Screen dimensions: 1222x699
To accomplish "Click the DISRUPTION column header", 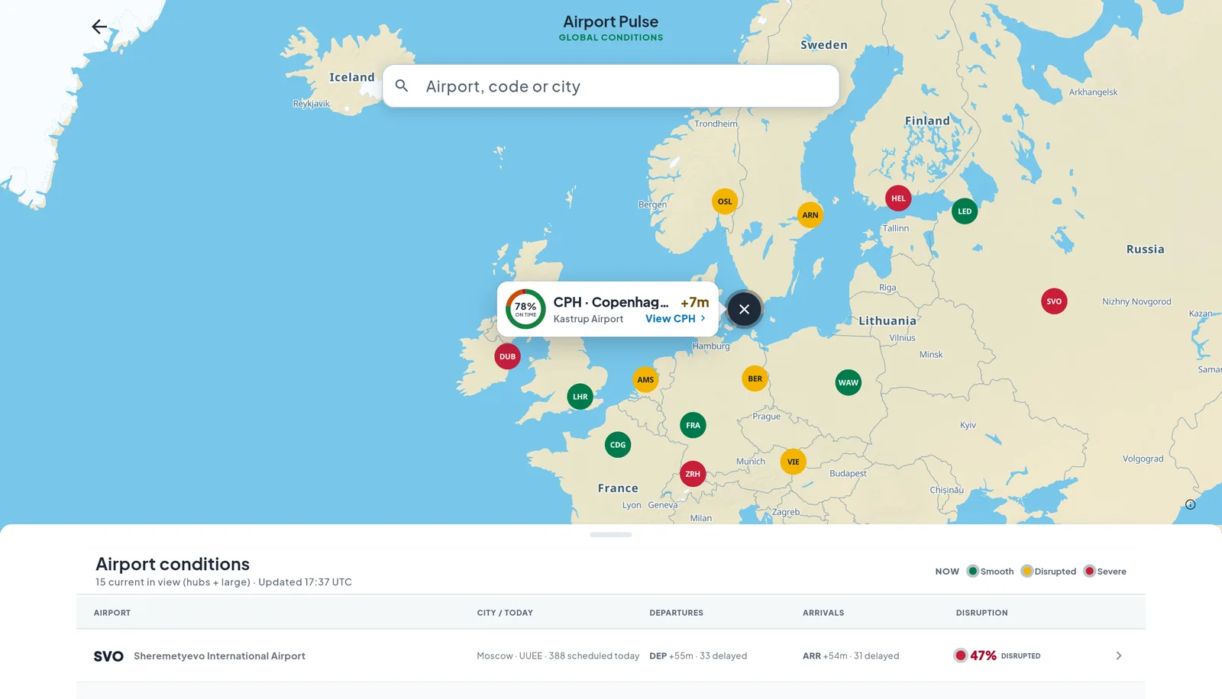I will click(x=981, y=613).
